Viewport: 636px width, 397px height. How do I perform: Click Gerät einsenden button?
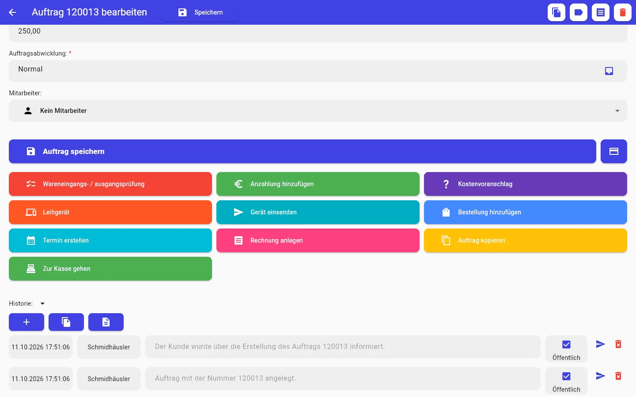pyautogui.click(x=318, y=212)
